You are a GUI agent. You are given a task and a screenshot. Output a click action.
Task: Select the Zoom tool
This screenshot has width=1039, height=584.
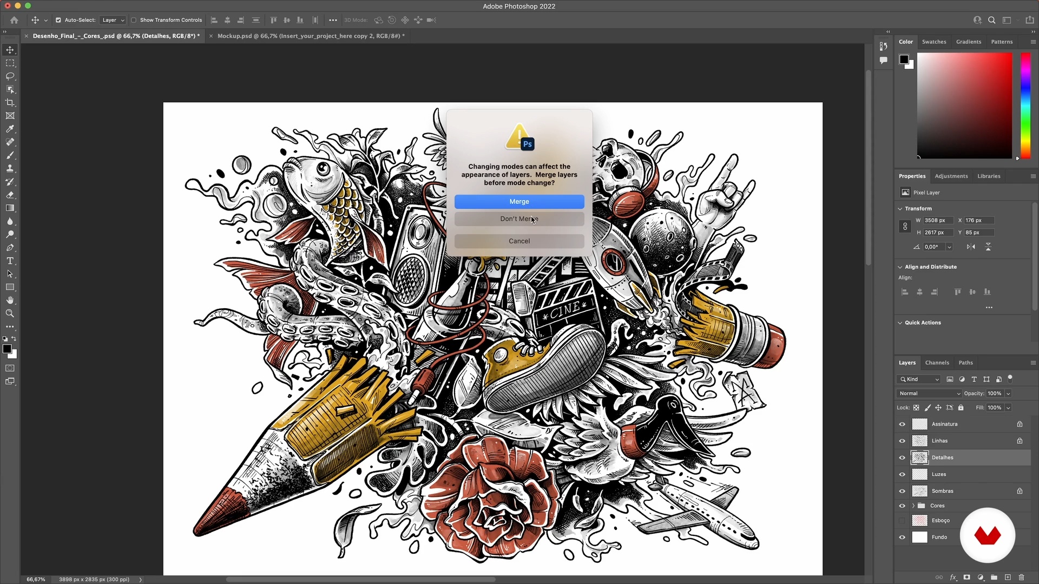click(10, 313)
